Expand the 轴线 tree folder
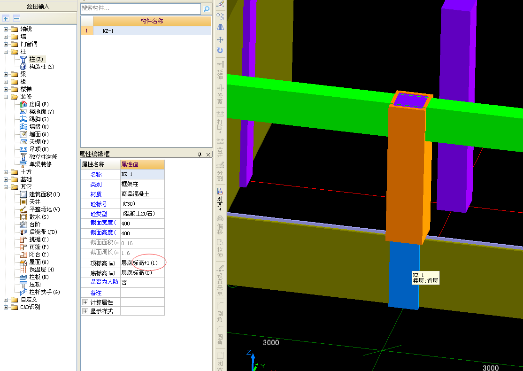 point(6,29)
